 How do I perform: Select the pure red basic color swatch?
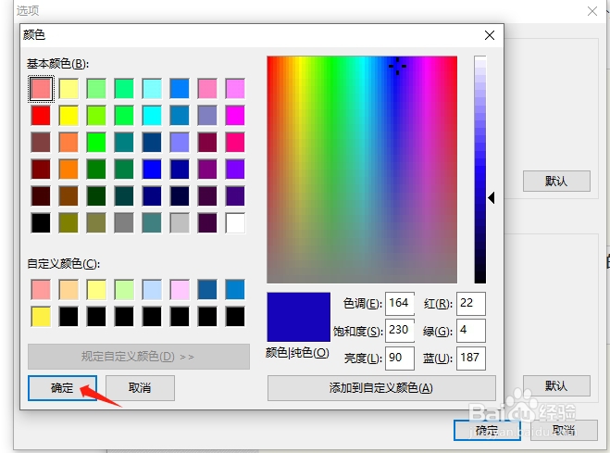(x=41, y=116)
